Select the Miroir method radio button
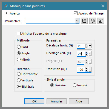This screenshot has height=109, width=109. pos(19,60)
